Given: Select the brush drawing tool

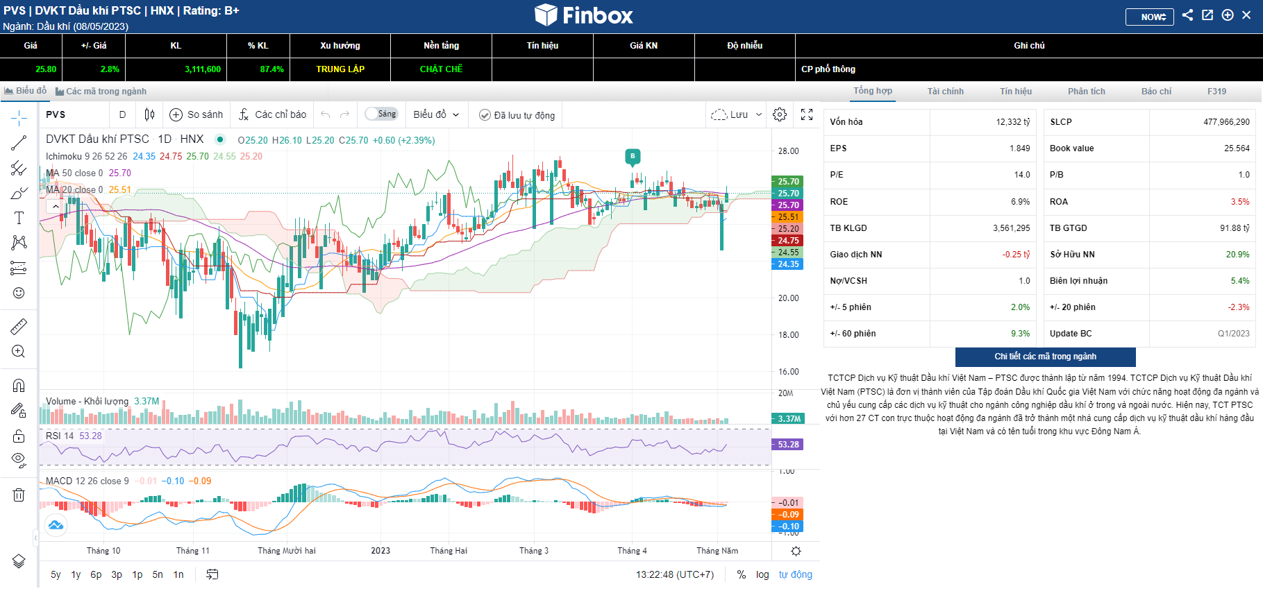Looking at the screenshot, I should coord(19,193).
